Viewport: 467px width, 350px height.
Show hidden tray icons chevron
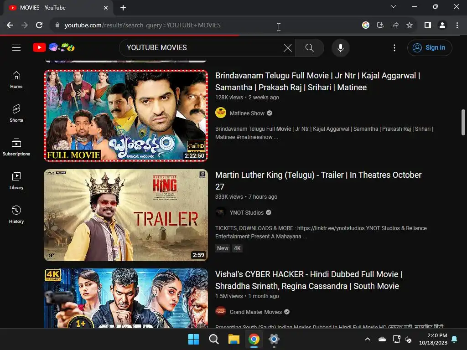pos(368,339)
